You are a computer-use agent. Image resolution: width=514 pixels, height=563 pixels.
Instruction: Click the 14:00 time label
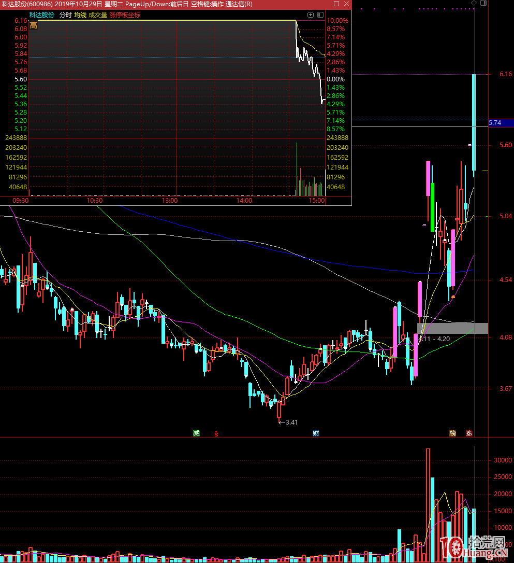click(244, 200)
